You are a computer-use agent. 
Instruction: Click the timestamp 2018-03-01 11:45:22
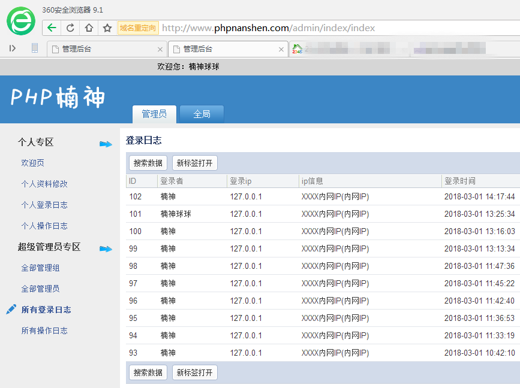point(480,283)
